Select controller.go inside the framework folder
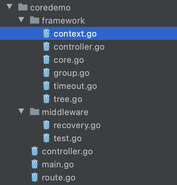 coord(79,47)
